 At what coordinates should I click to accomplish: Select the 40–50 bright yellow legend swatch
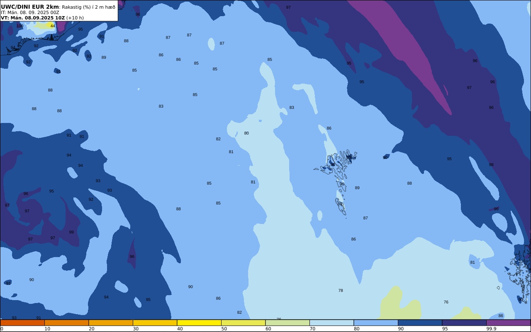click(199, 322)
